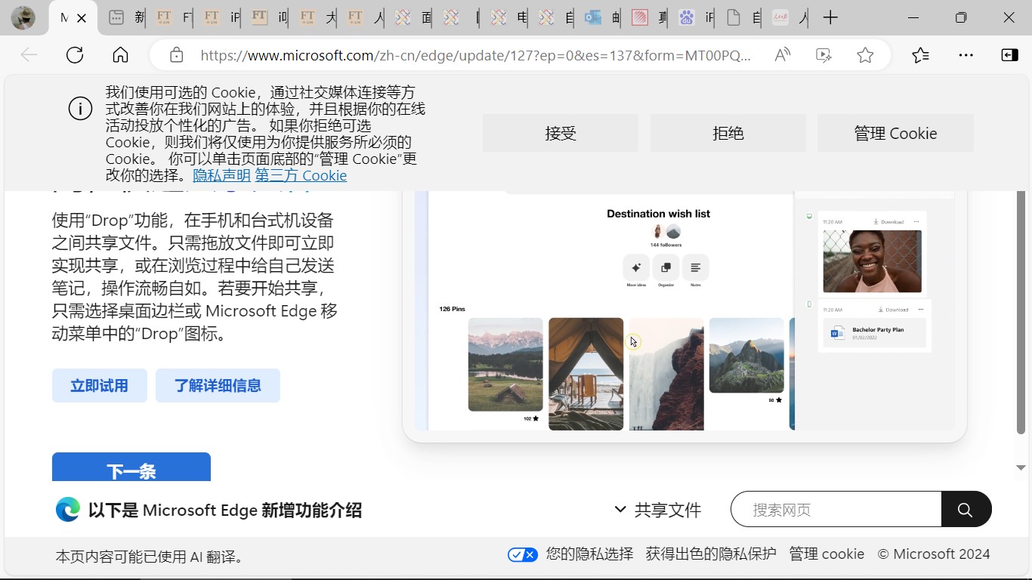Image resolution: width=1032 pixels, height=580 pixels.
Task: Click the page vertical scrollbar thumb
Action: click(x=1021, y=313)
